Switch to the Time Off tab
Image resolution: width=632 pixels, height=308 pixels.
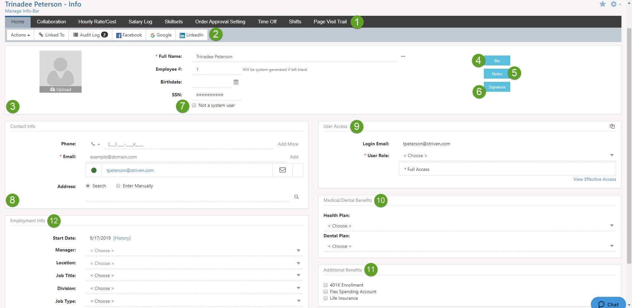(267, 21)
